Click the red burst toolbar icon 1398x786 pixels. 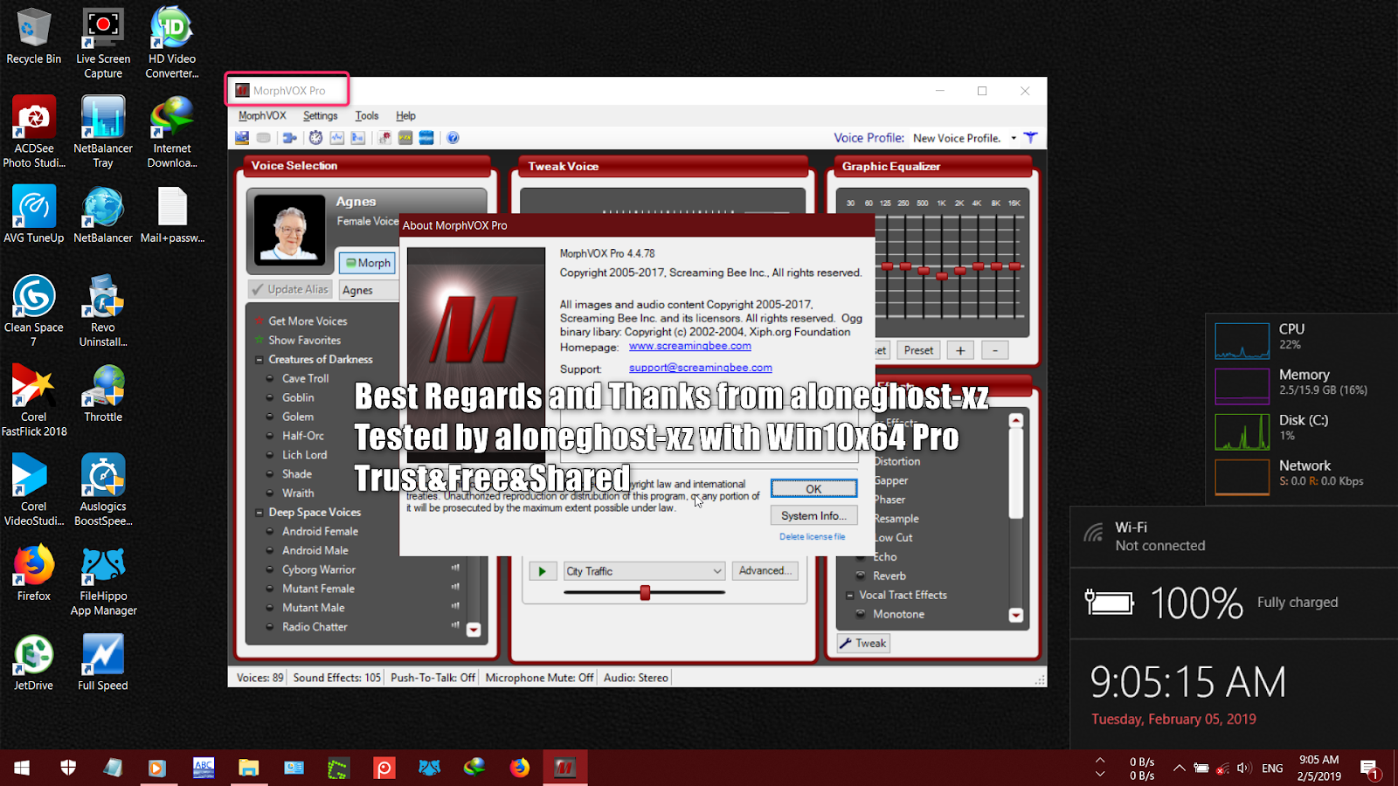point(384,138)
